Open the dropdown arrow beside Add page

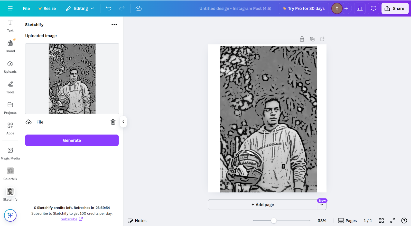pos(322,205)
